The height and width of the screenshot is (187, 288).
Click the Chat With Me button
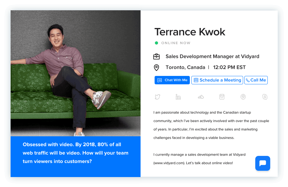(x=172, y=80)
